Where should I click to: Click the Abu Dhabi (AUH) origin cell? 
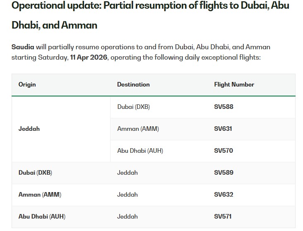coord(42,217)
